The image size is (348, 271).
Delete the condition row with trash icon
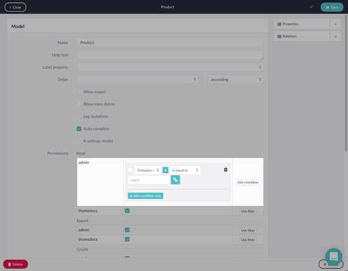[226, 170]
